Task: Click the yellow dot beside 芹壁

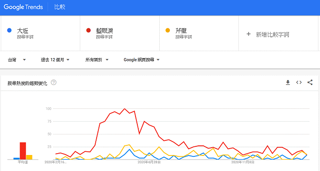Action: 168,30
